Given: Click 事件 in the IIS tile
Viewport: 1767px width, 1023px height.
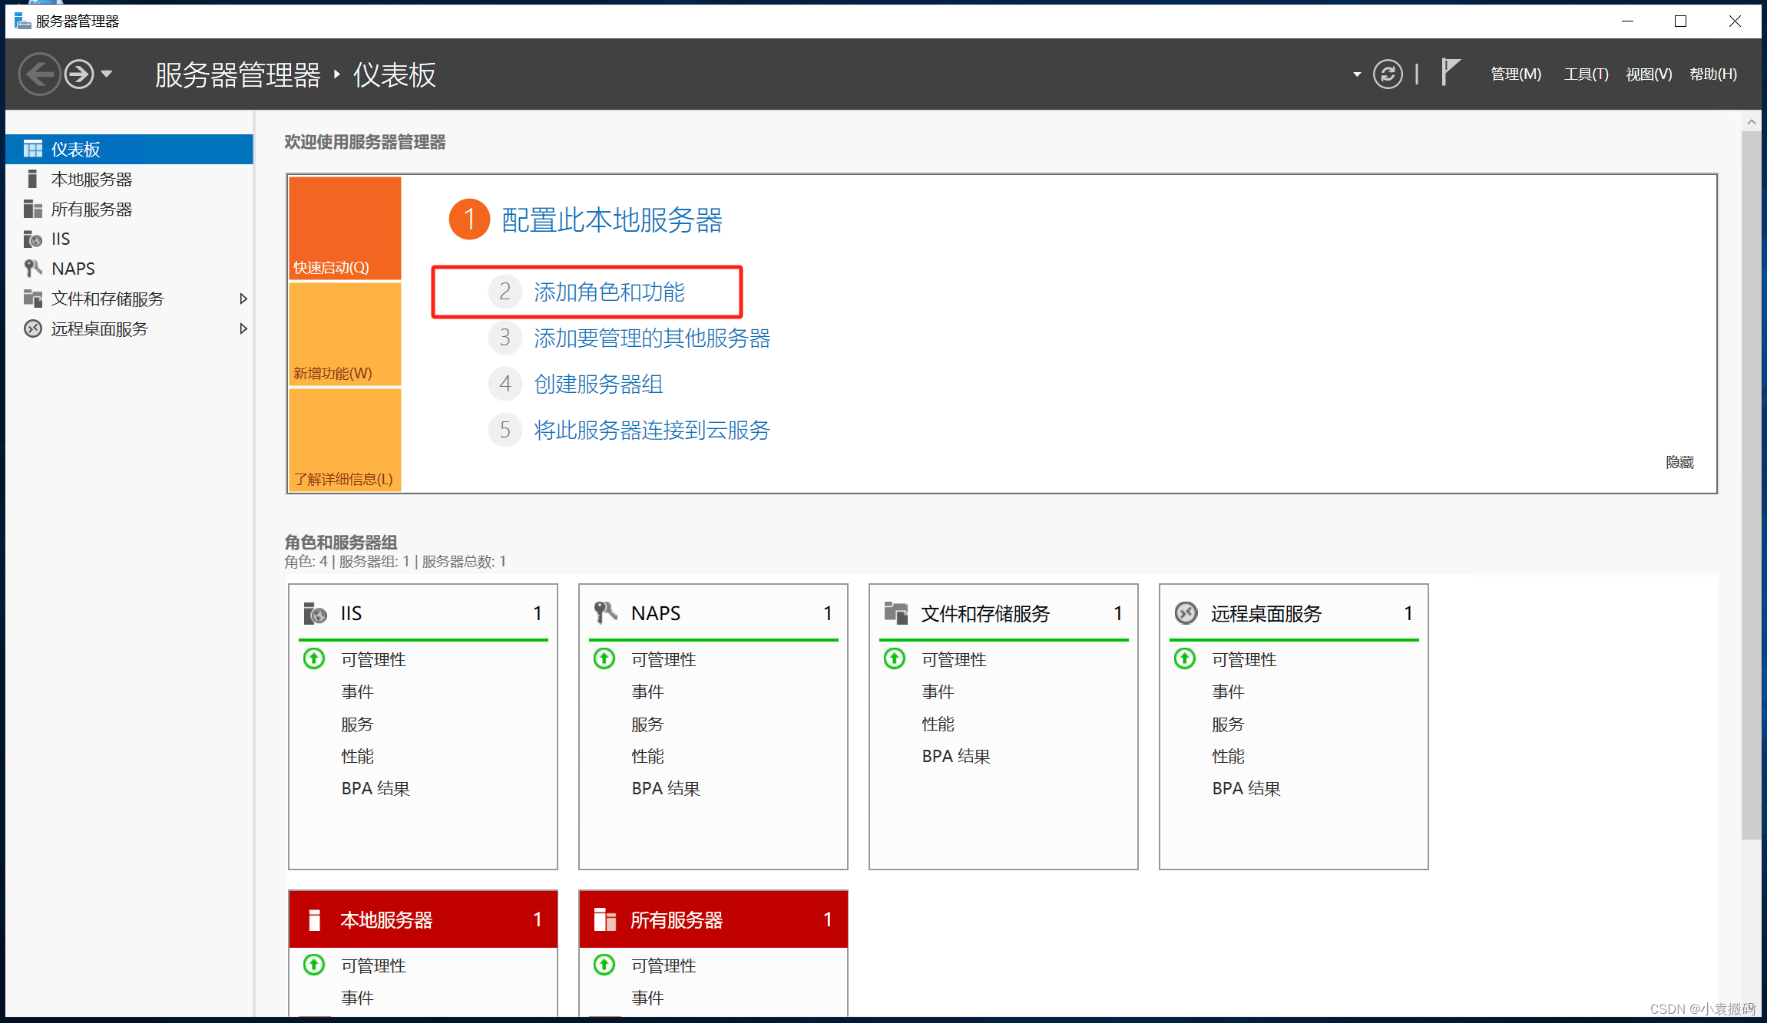Looking at the screenshot, I should (x=357, y=691).
